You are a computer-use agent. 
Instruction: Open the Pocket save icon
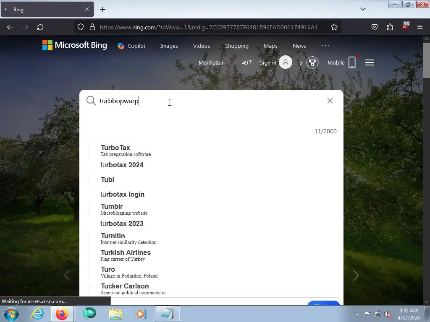(375, 27)
